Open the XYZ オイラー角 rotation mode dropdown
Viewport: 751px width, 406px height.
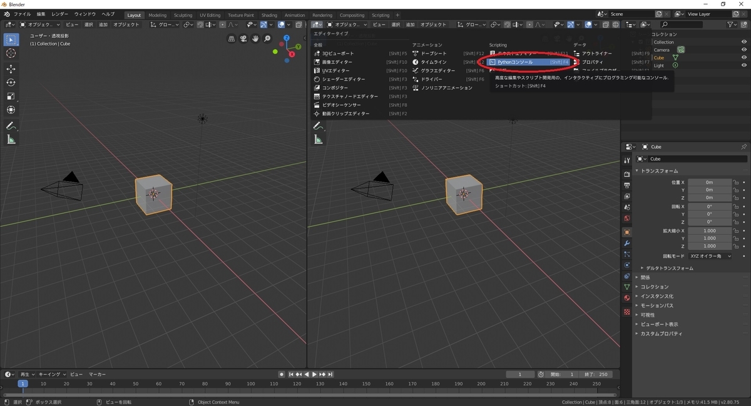[710, 256]
